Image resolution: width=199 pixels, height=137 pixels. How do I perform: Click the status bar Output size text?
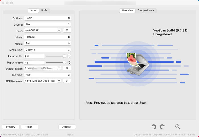click(165, 135)
